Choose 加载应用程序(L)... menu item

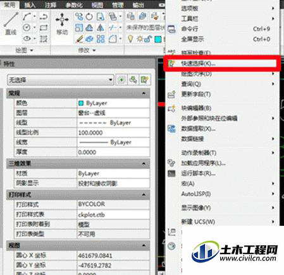[223, 163]
